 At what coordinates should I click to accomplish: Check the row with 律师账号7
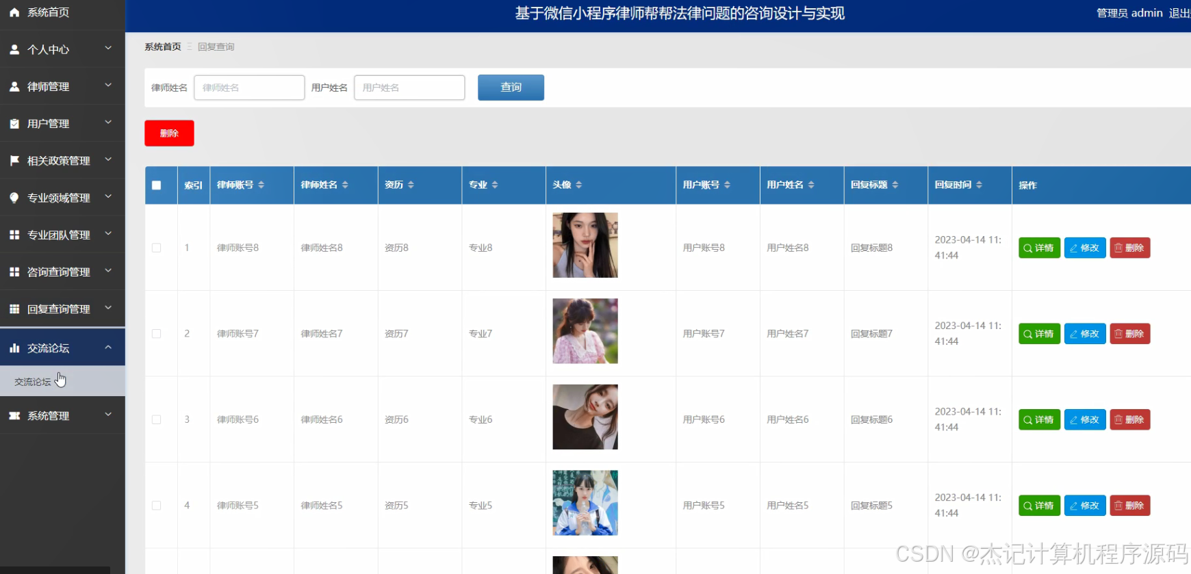(157, 334)
